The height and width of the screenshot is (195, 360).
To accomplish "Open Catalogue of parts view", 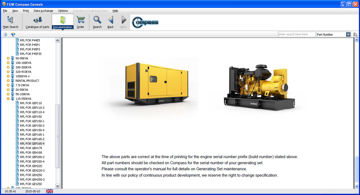I will tap(37, 22).
